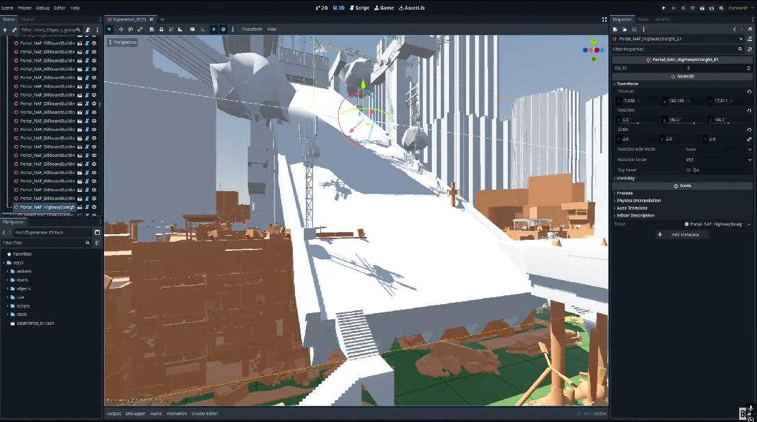Stop the running project
The width and height of the screenshot is (757, 422).
(683, 8)
